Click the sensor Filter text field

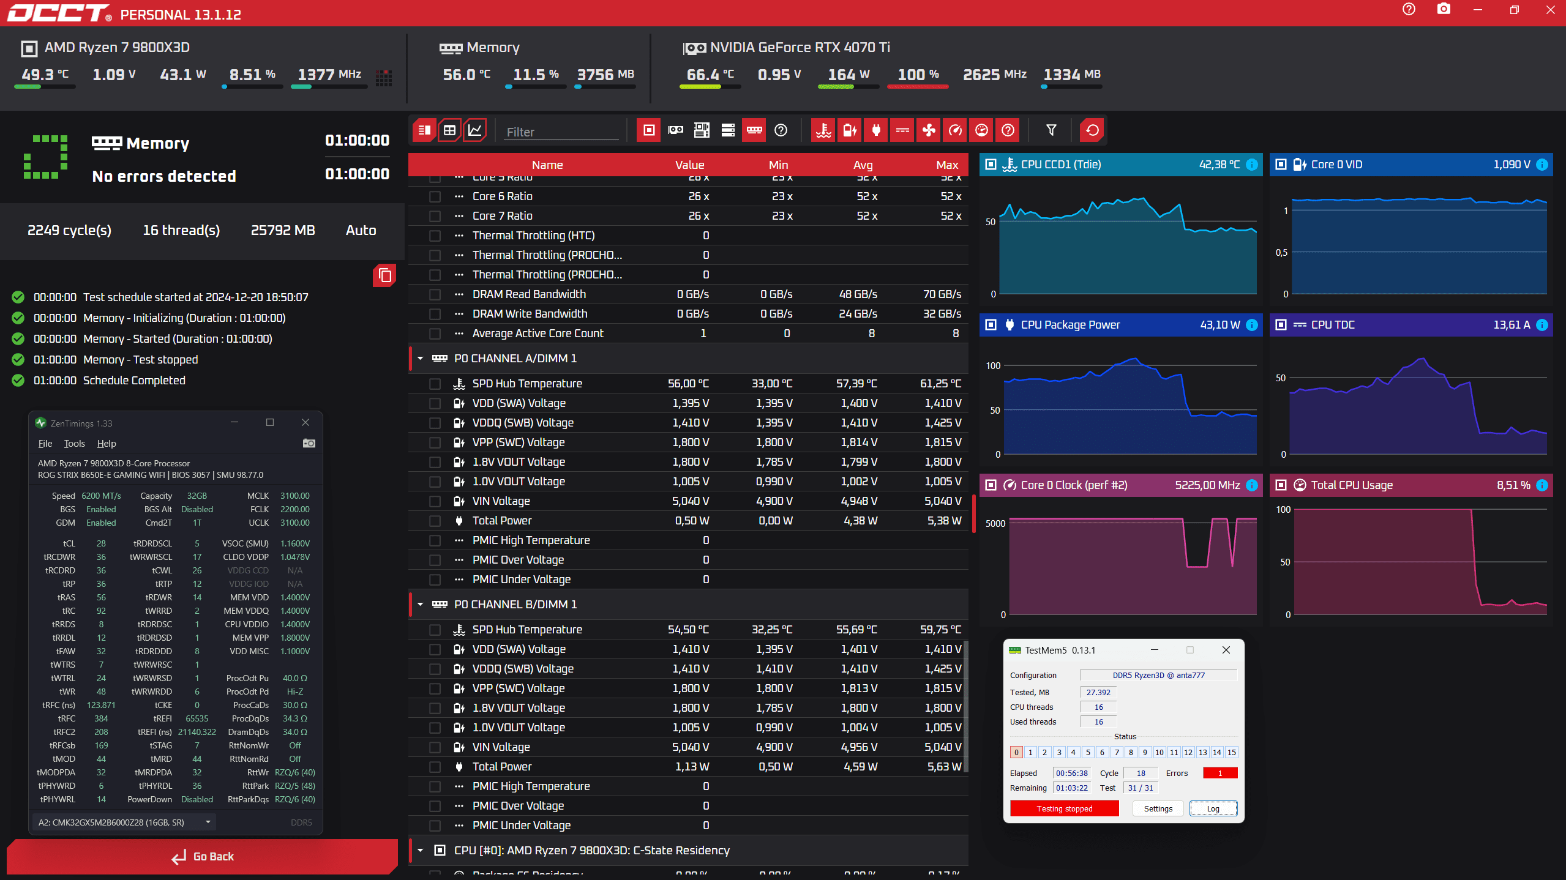coord(562,132)
